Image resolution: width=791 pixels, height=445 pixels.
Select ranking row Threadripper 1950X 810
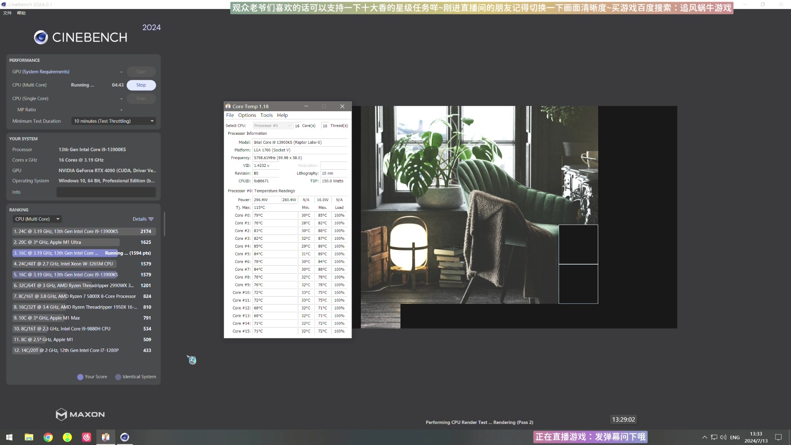[84, 307]
